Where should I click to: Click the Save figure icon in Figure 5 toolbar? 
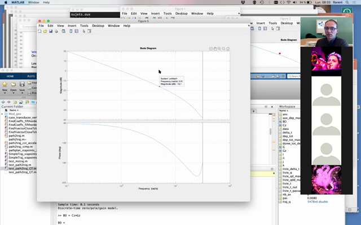click(x=50, y=31)
